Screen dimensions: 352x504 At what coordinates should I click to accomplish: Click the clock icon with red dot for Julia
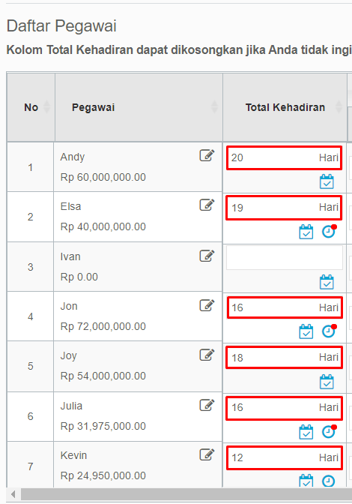[x=330, y=432]
